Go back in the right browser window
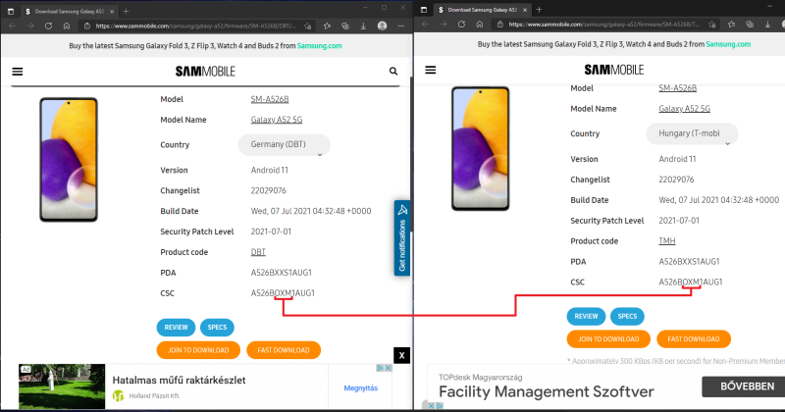 click(425, 24)
